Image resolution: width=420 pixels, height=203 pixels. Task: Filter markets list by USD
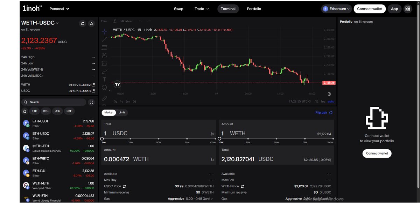[57, 111]
